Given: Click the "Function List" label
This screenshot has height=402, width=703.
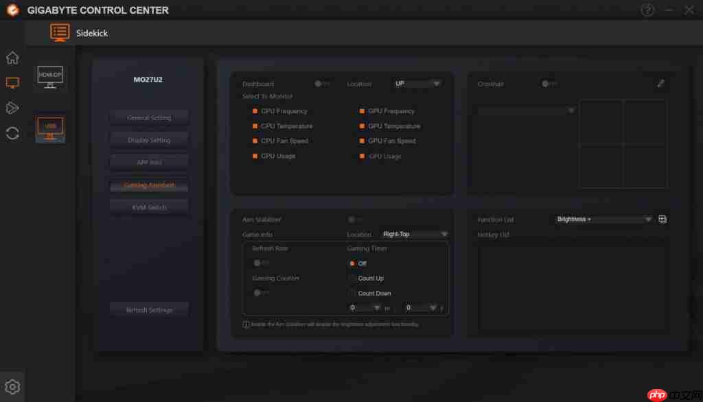Looking at the screenshot, I should [x=496, y=220].
